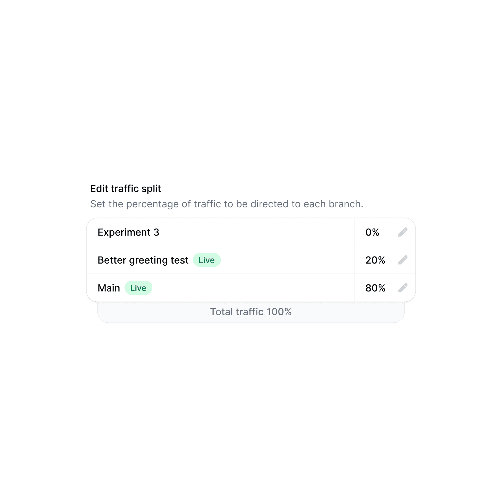502x502 pixels.
Task: Click empty space right of Main's Live badge
Action: (251, 288)
